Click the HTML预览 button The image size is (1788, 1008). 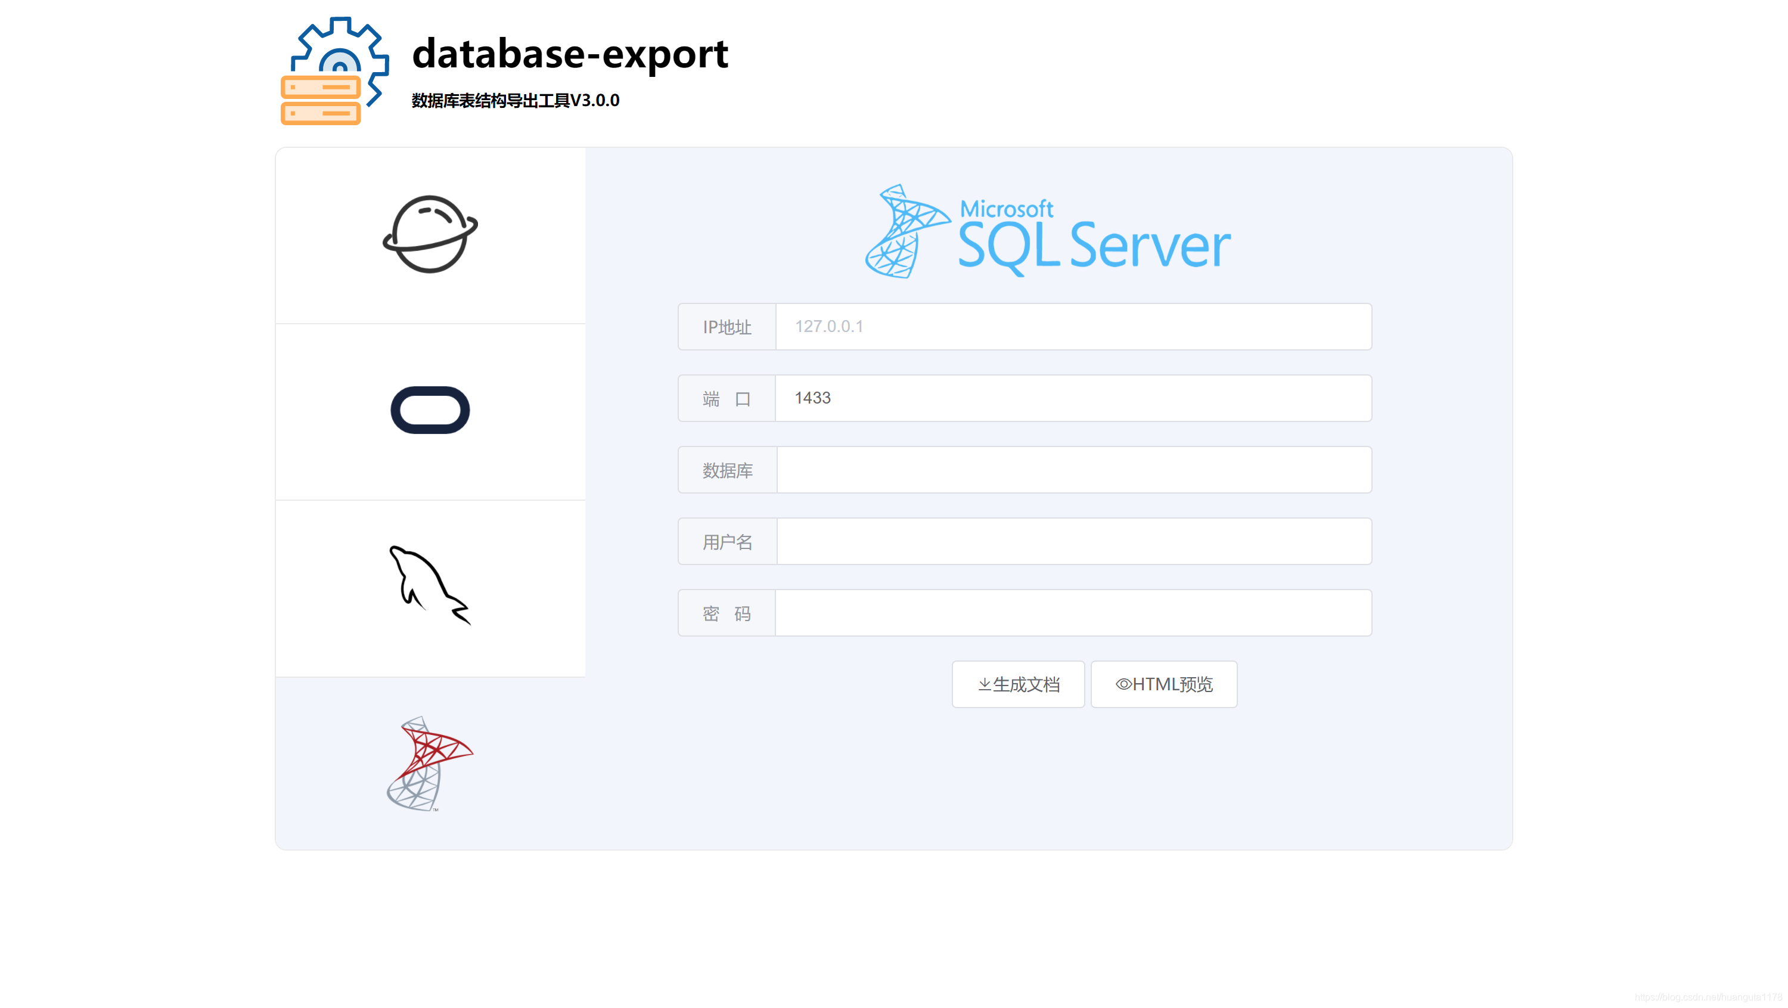click(1164, 684)
